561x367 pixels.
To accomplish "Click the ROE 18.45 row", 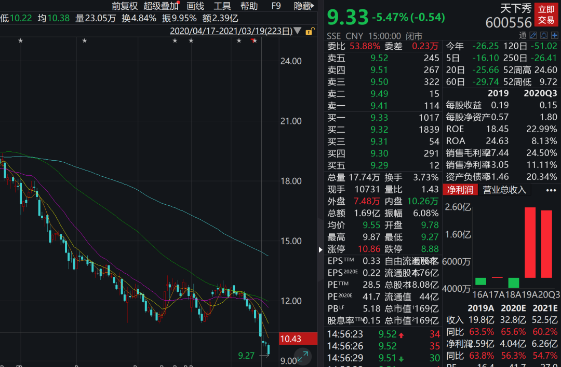I will pyautogui.click(x=501, y=129).
